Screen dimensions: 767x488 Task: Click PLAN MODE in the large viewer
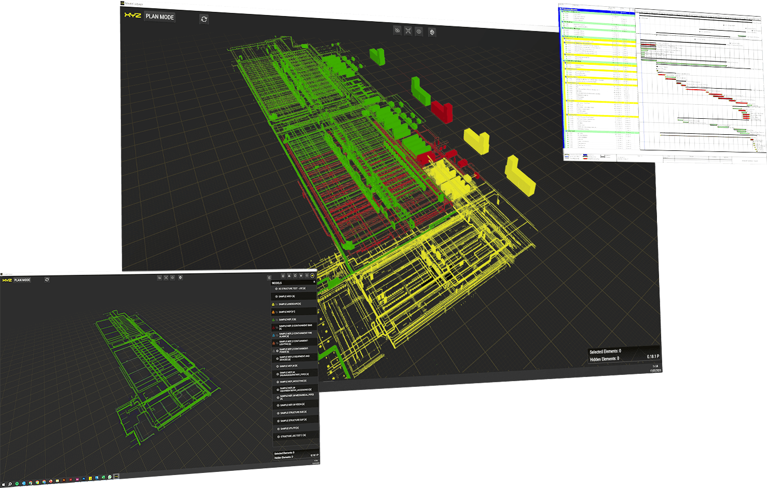pyautogui.click(x=160, y=17)
